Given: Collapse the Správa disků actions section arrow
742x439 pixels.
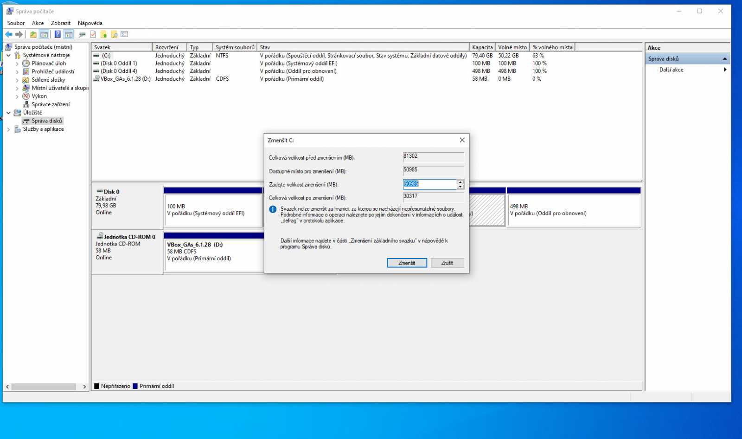Looking at the screenshot, I should (724, 59).
